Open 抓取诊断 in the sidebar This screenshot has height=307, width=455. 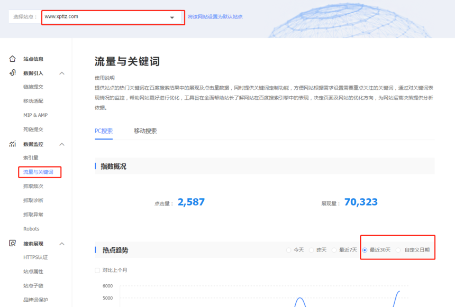pyautogui.click(x=33, y=200)
